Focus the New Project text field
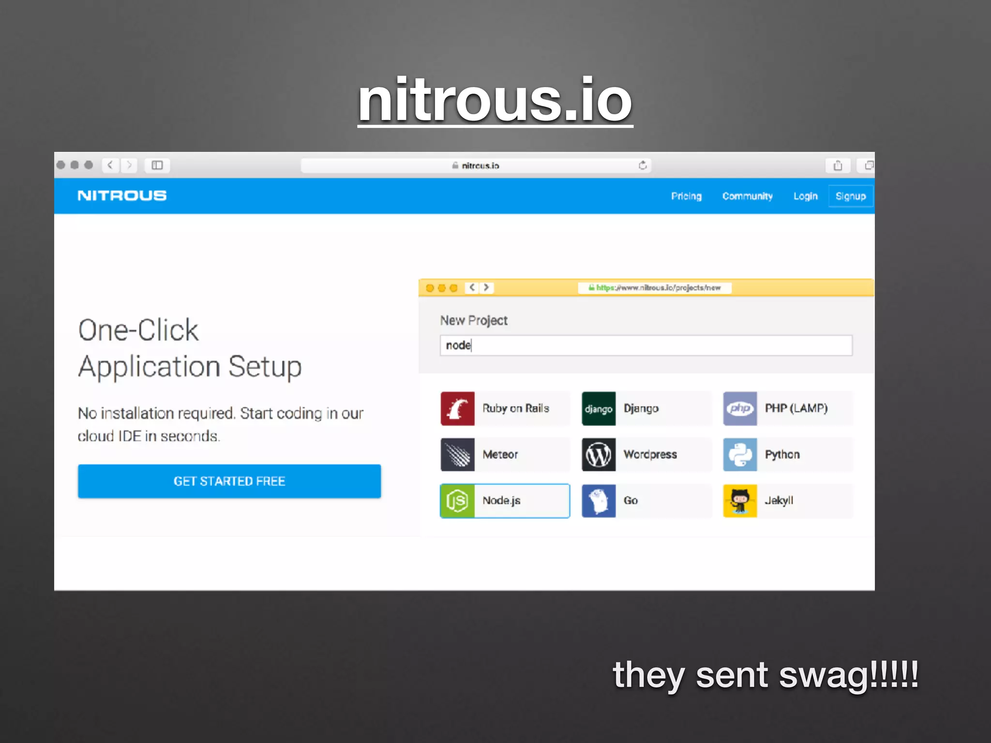 tap(646, 345)
